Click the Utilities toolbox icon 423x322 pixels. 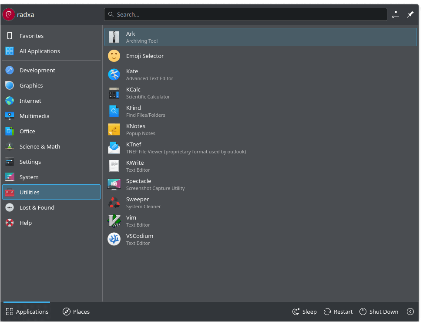click(x=10, y=192)
